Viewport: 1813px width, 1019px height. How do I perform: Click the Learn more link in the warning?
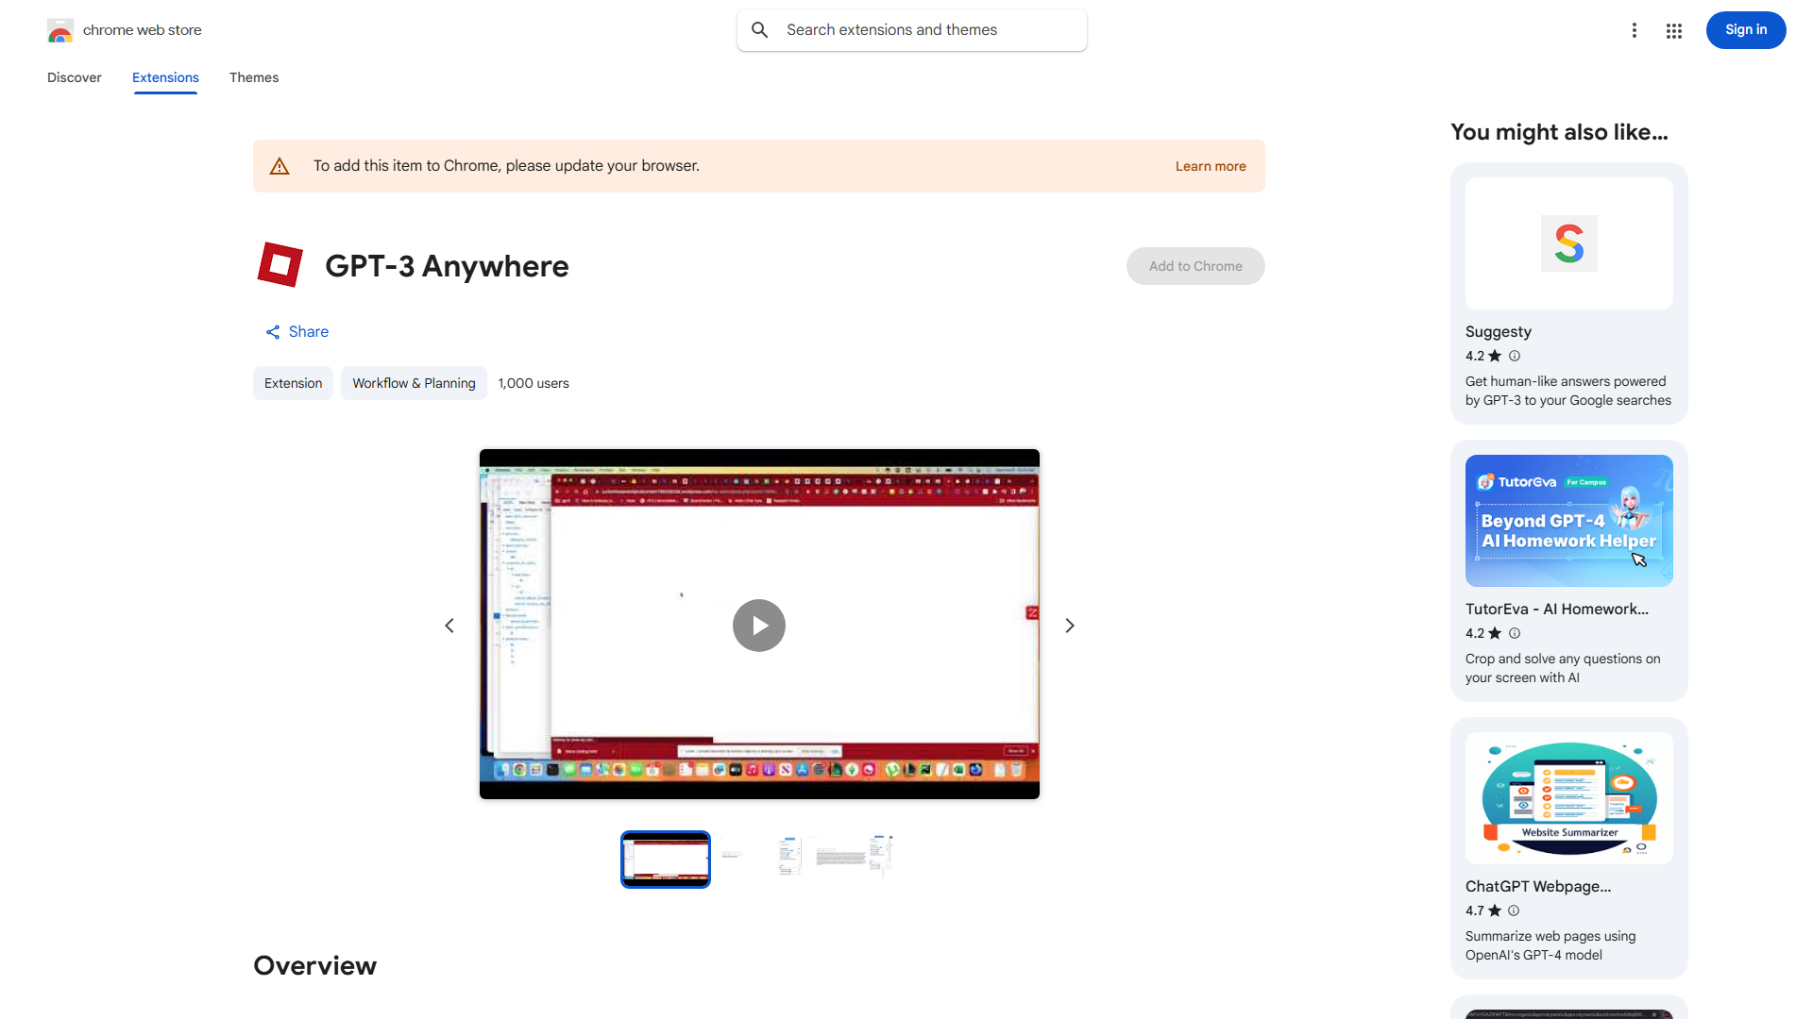pos(1210,166)
